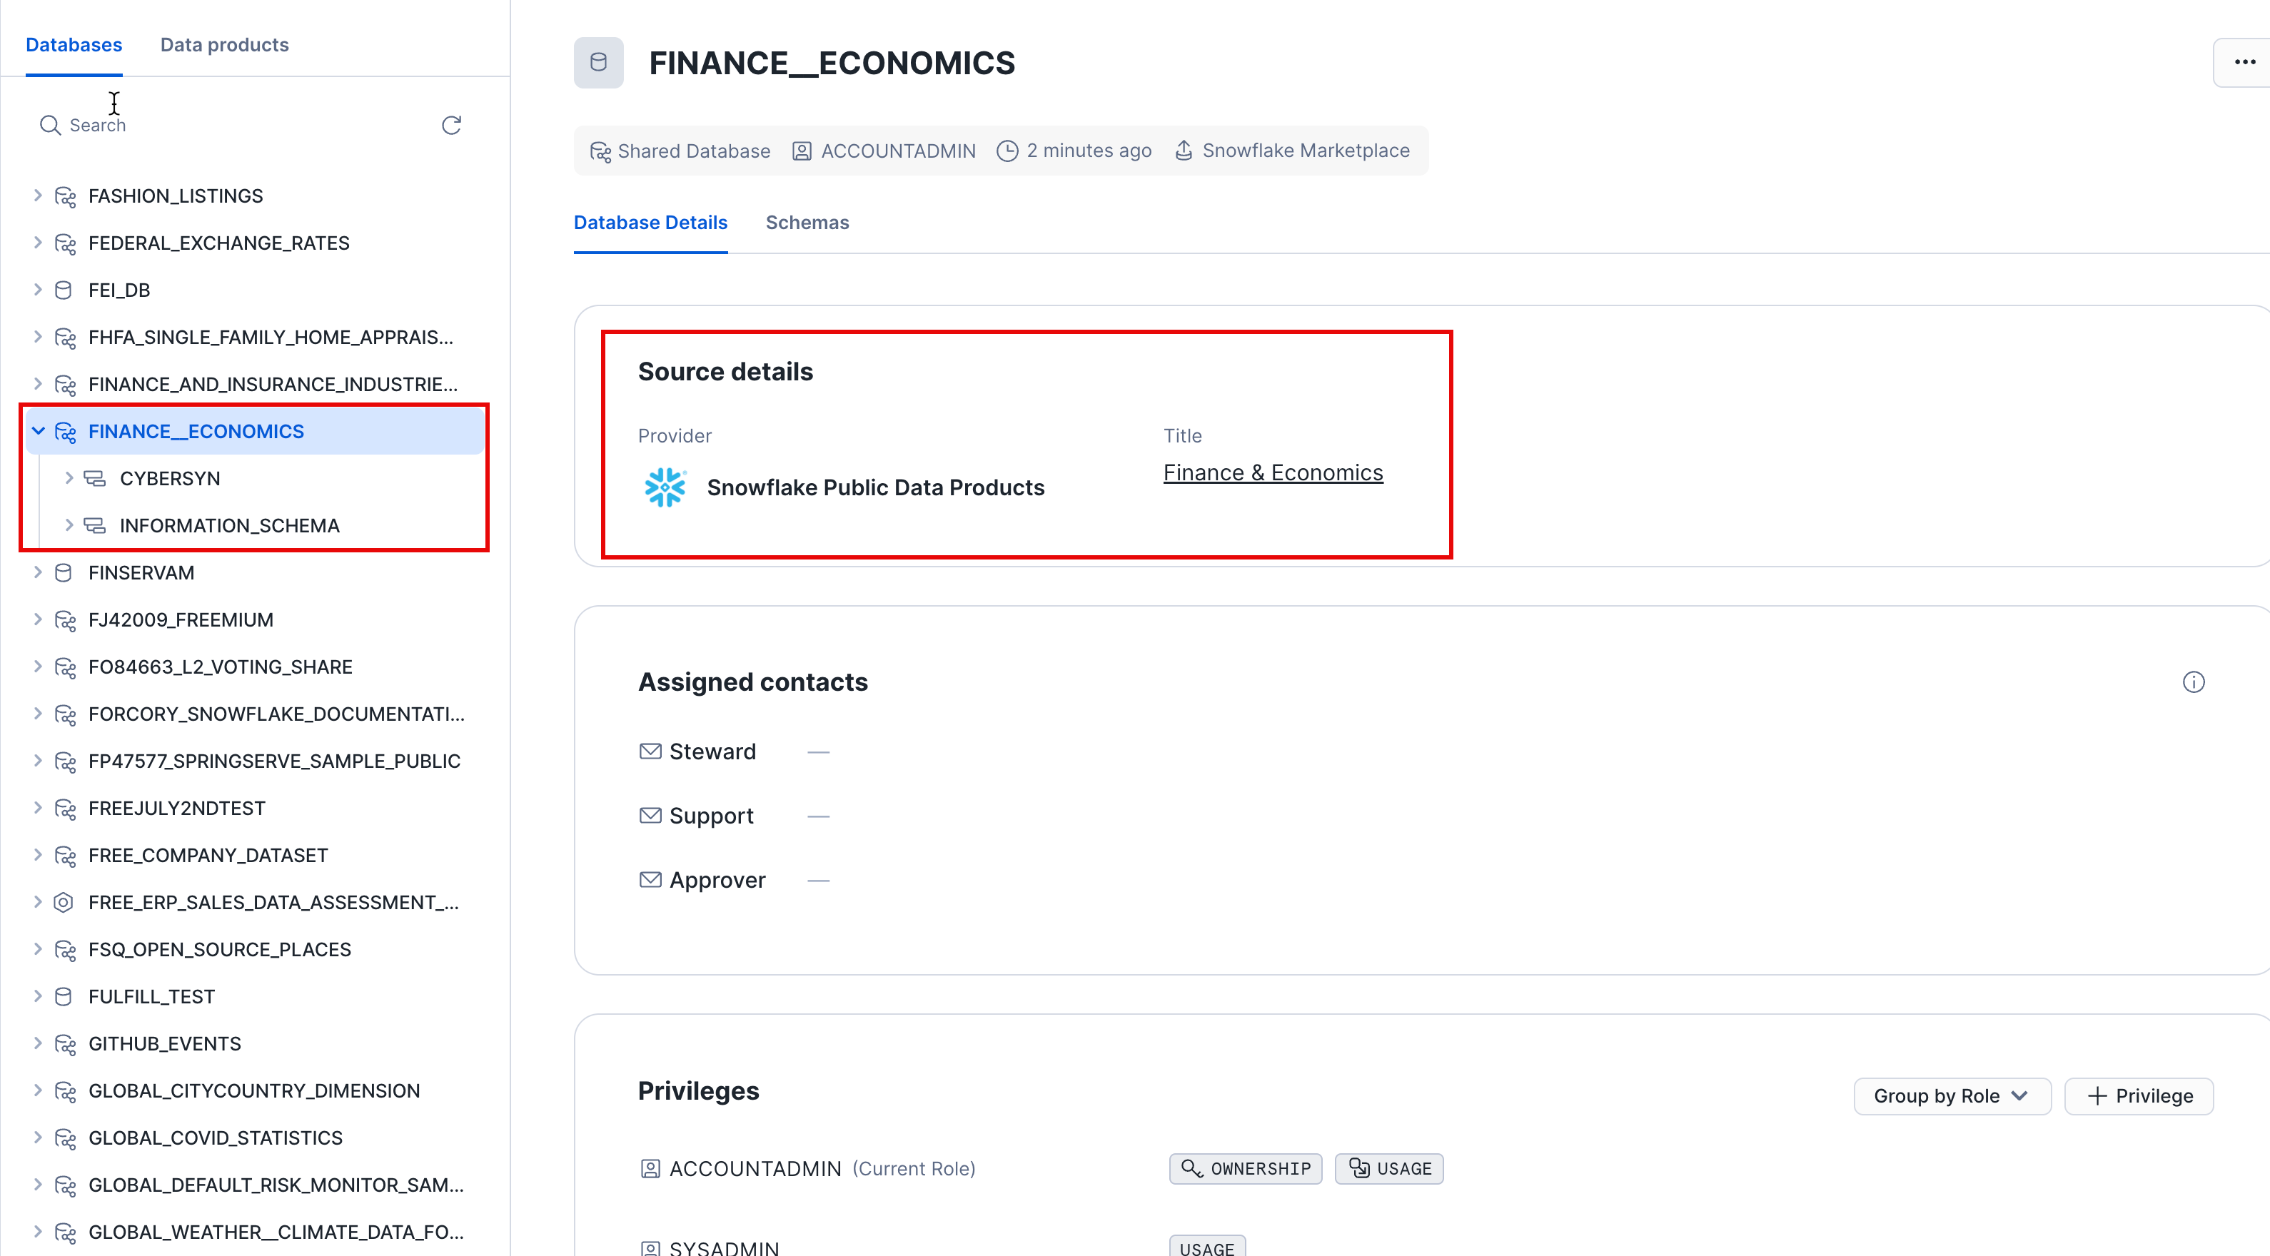Expand the FJ42009_FREEMIUM database
The width and height of the screenshot is (2270, 1256).
pos(38,619)
